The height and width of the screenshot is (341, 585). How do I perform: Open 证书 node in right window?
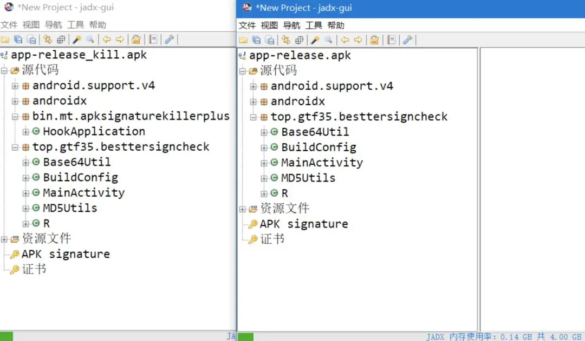click(272, 239)
